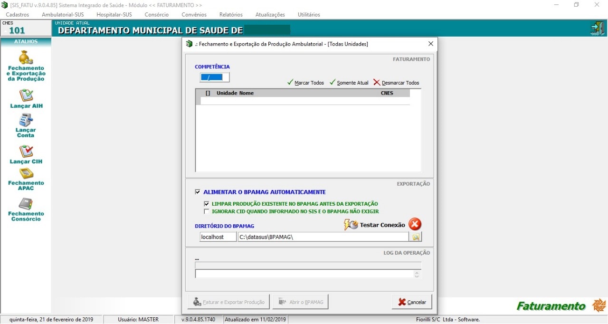The image size is (608, 324).
Task: Toggle Limpar Produção Existente no BPAMAG checkbox
Action: (207, 204)
